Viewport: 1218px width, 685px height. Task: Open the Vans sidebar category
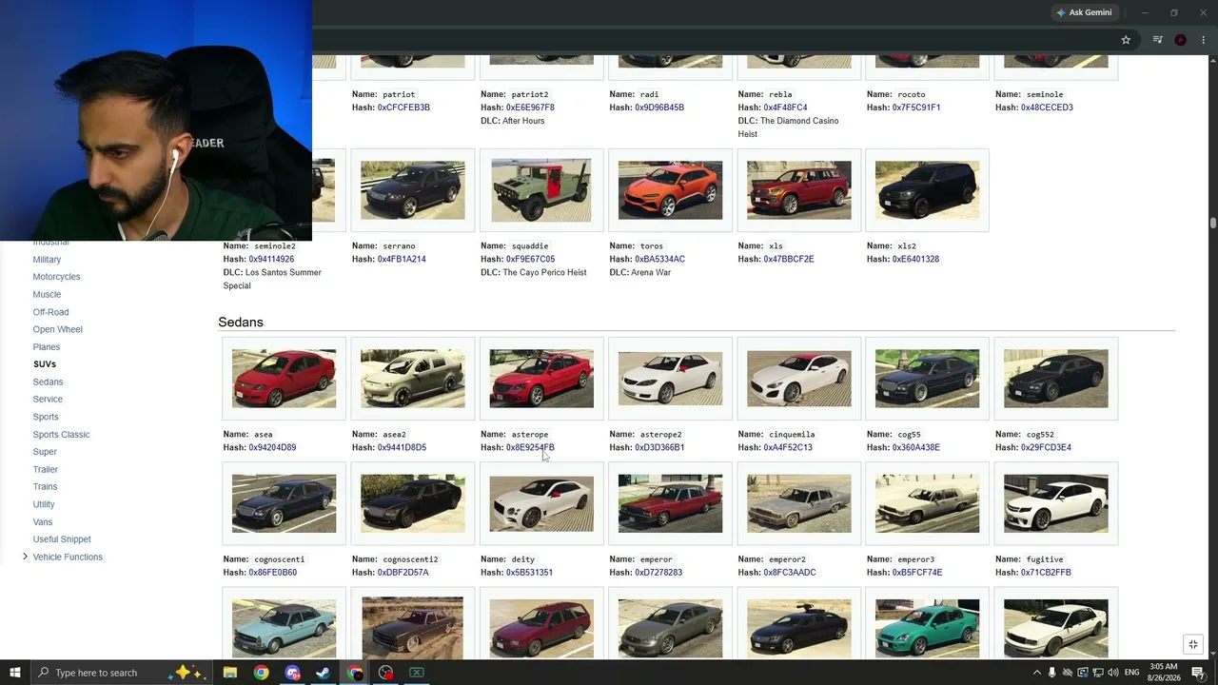pos(43,522)
